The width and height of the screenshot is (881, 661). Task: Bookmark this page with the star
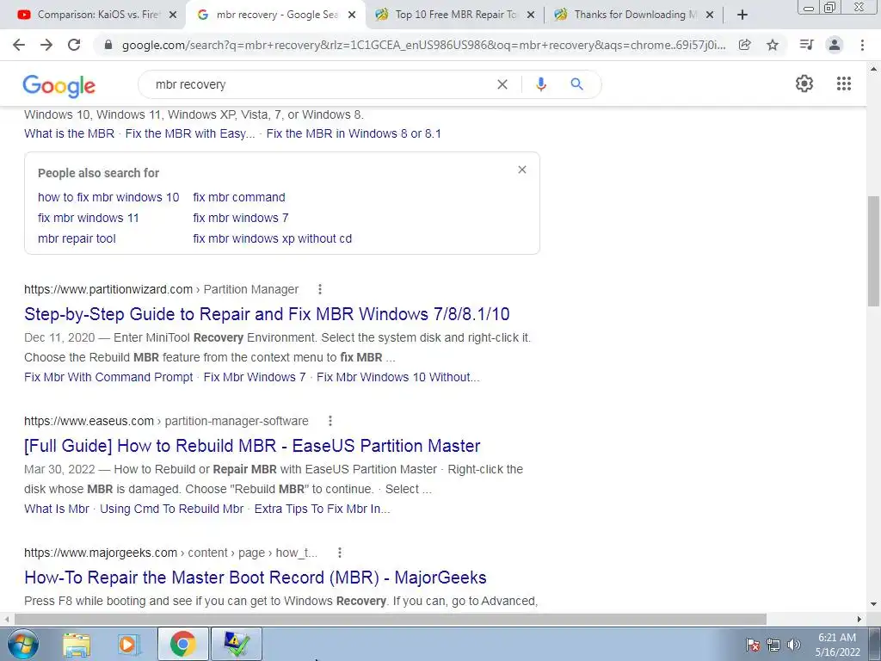click(773, 45)
